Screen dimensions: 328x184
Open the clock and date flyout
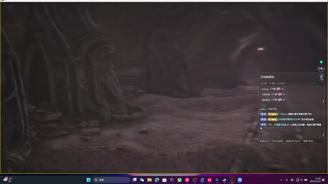click(315, 180)
